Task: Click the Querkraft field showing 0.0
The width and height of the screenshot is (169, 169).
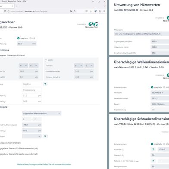Action: pyautogui.click(x=160, y=155)
